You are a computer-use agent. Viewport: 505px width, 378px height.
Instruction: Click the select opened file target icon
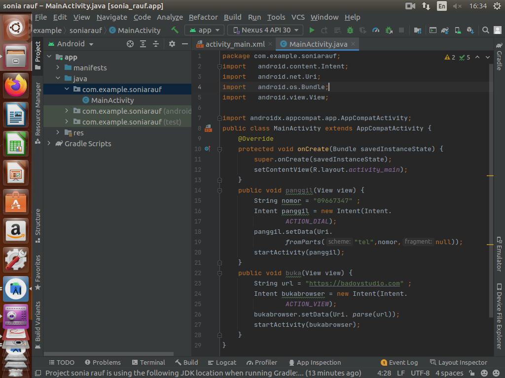130,44
